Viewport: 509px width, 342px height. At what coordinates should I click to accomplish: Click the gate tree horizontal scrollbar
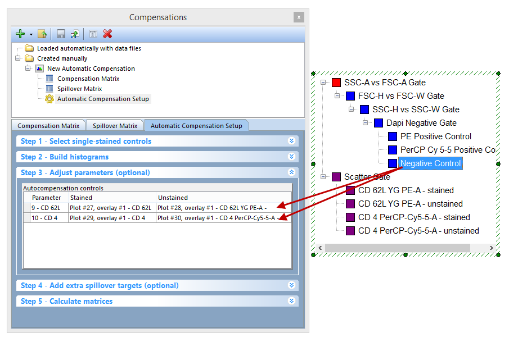click(x=405, y=248)
